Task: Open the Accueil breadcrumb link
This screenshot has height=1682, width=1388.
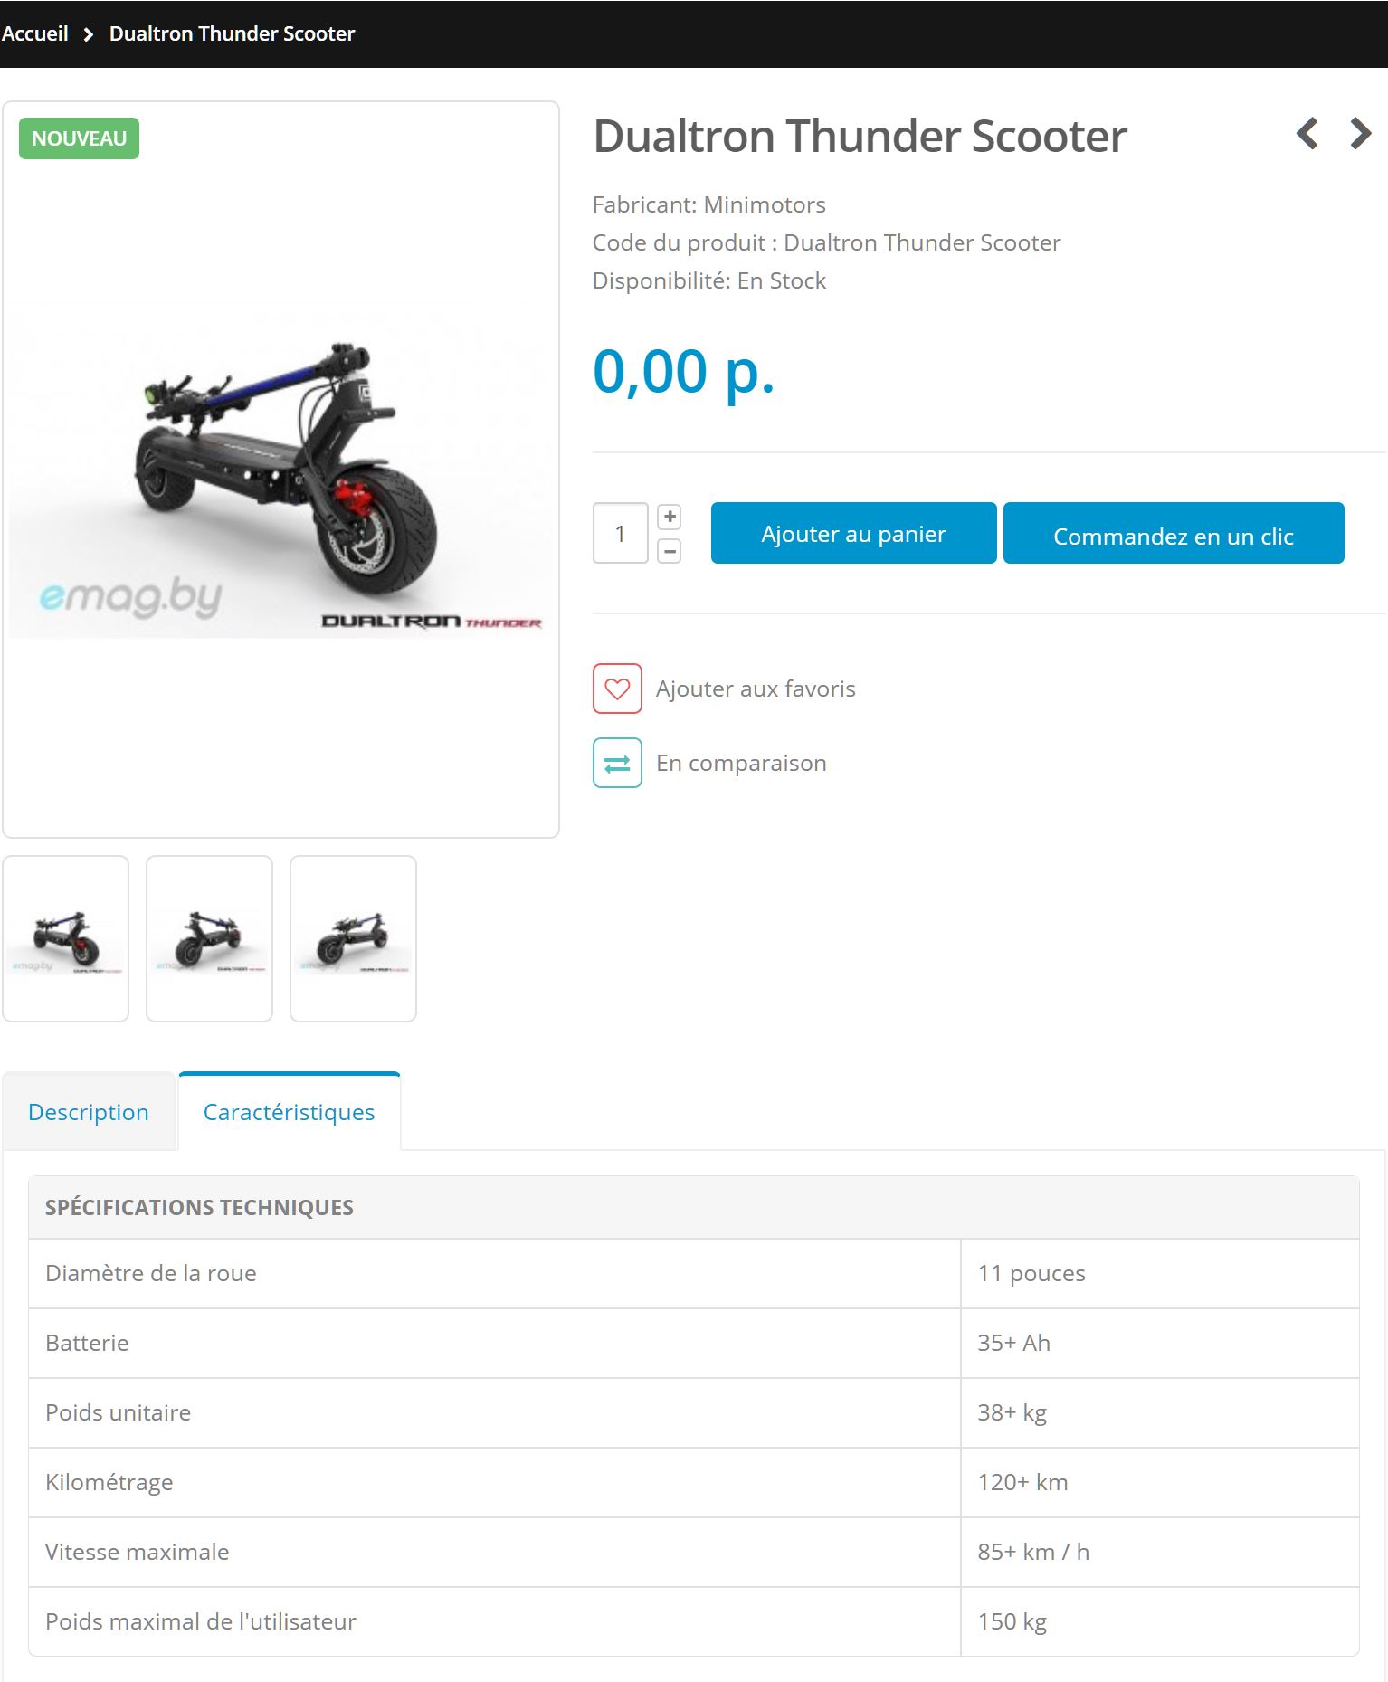Action: (35, 33)
